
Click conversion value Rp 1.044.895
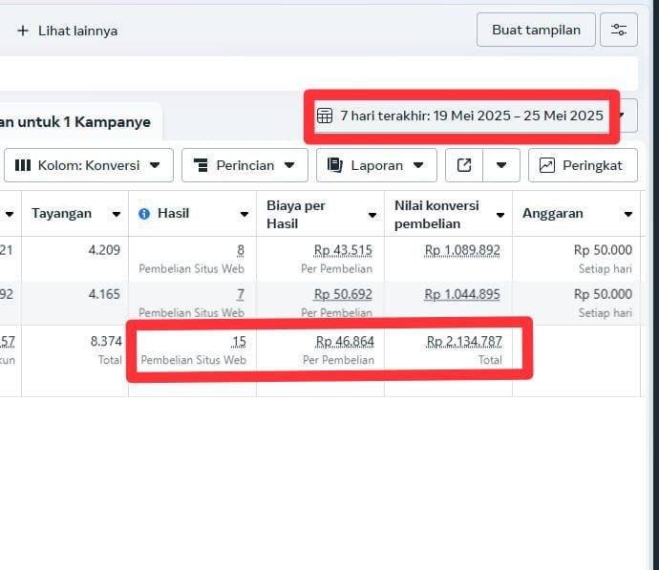[462, 294]
